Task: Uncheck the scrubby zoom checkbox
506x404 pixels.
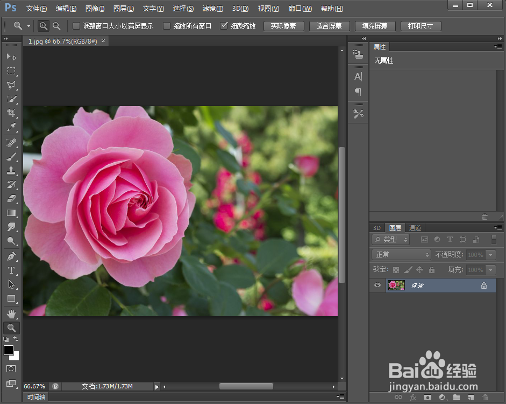Action: point(224,26)
